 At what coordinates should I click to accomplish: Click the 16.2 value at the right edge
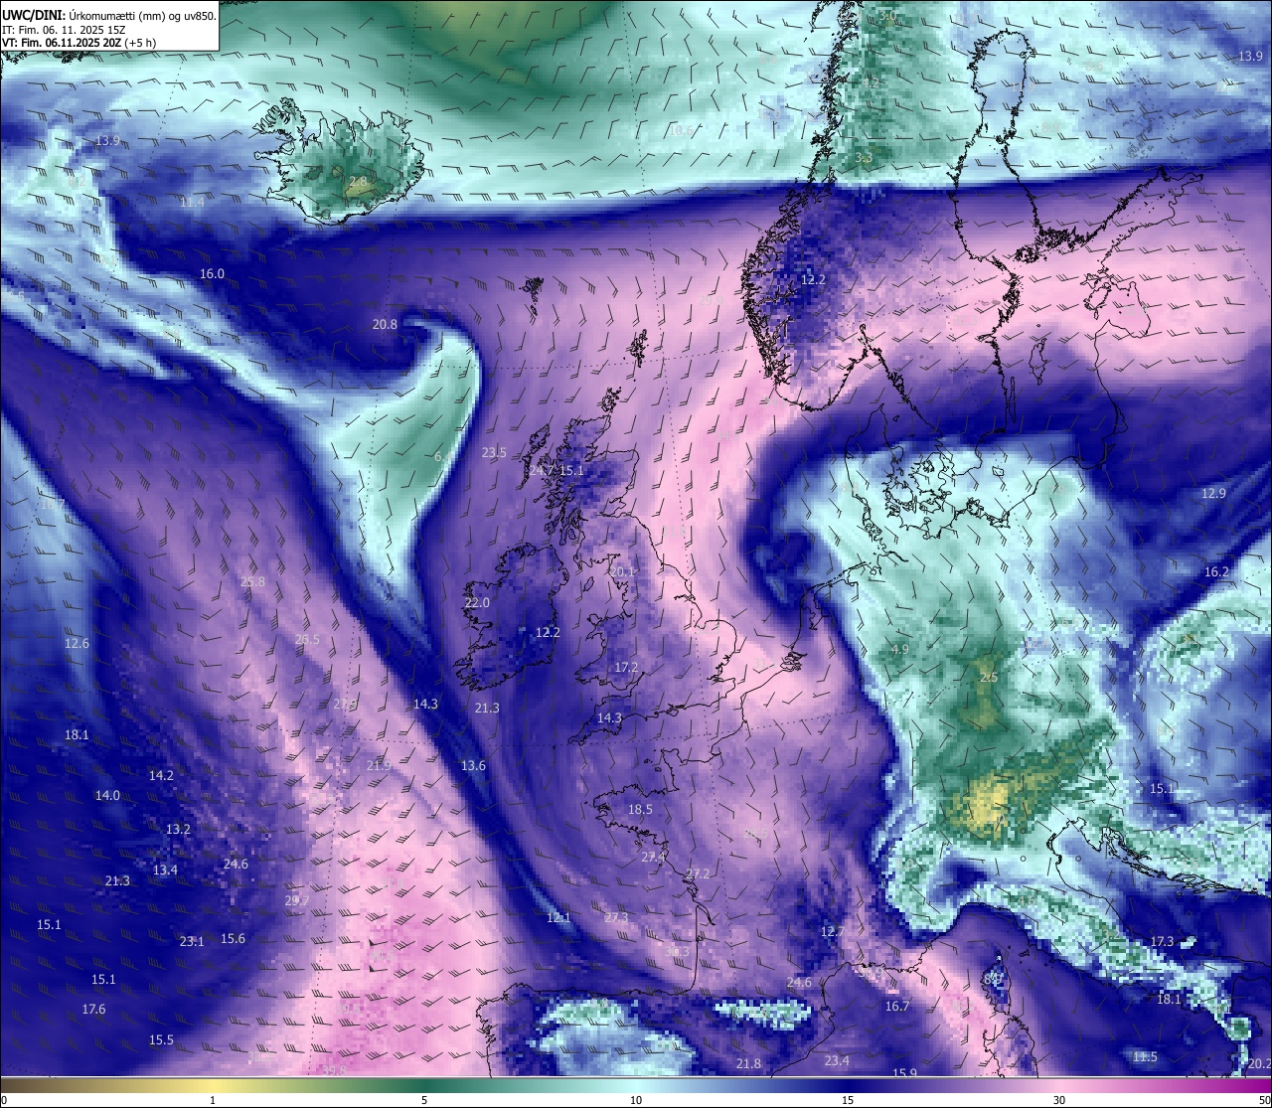click(1216, 572)
